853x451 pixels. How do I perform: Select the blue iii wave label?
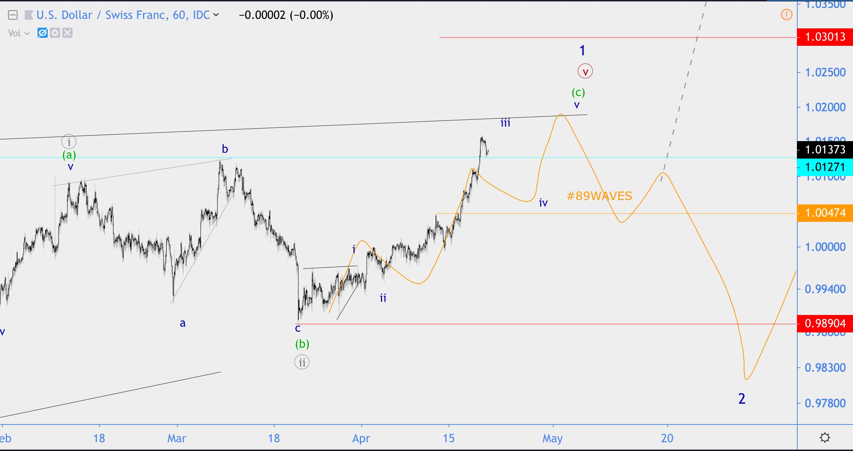(x=506, y=123)
